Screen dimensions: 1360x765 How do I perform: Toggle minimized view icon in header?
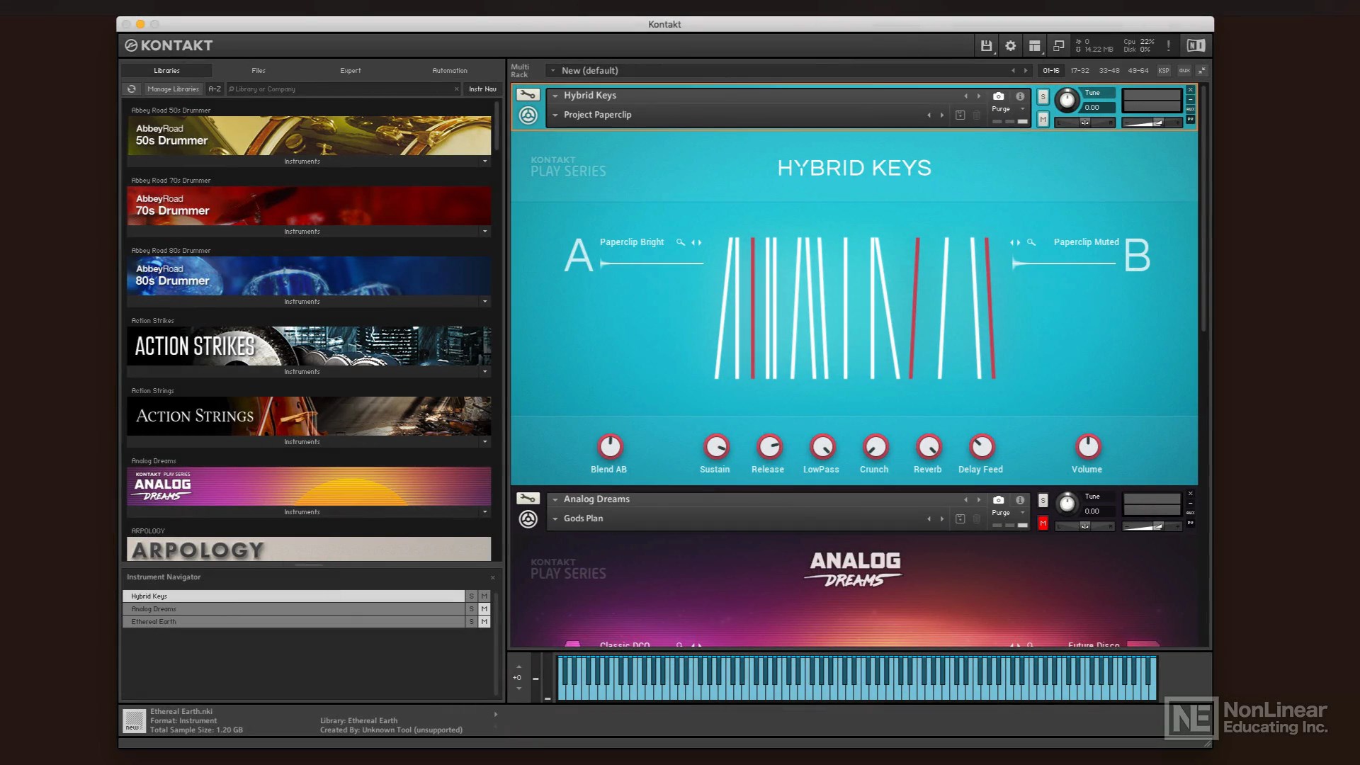click(1058, 46)
